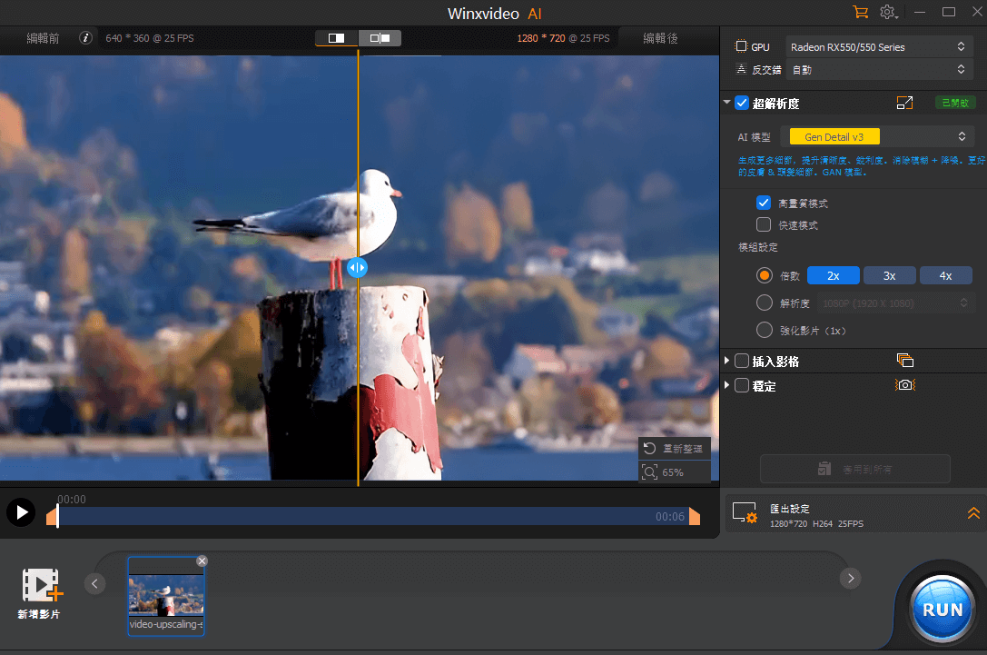Image resolution: width=987 pixels, height=655 pixels.
Task: Switch to side-by-side compare view
Action: point(380,38)
